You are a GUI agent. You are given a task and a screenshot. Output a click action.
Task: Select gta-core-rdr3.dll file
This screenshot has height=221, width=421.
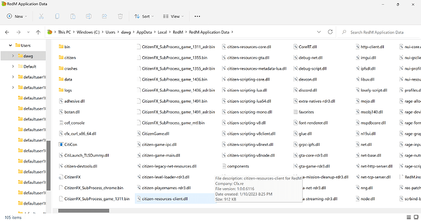311,156
